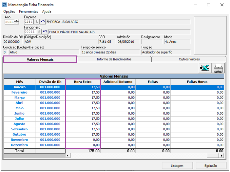Click the Listagem button
The height and width of the screenshot is (172, 230).
coord(177,165)
